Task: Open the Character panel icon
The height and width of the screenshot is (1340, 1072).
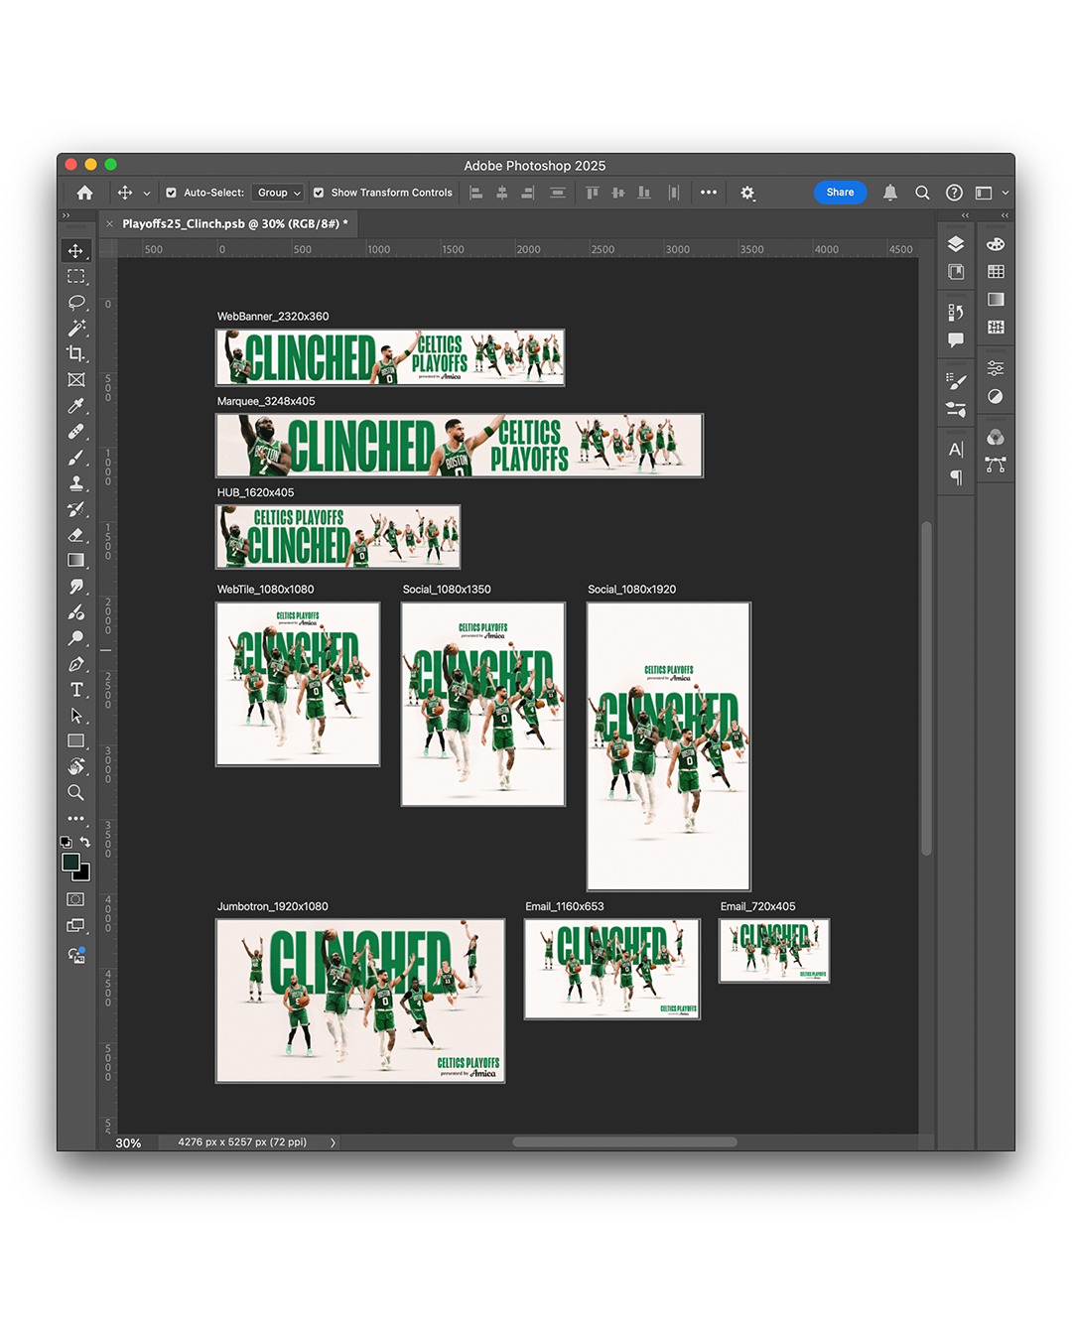Action: pos(956,450)
